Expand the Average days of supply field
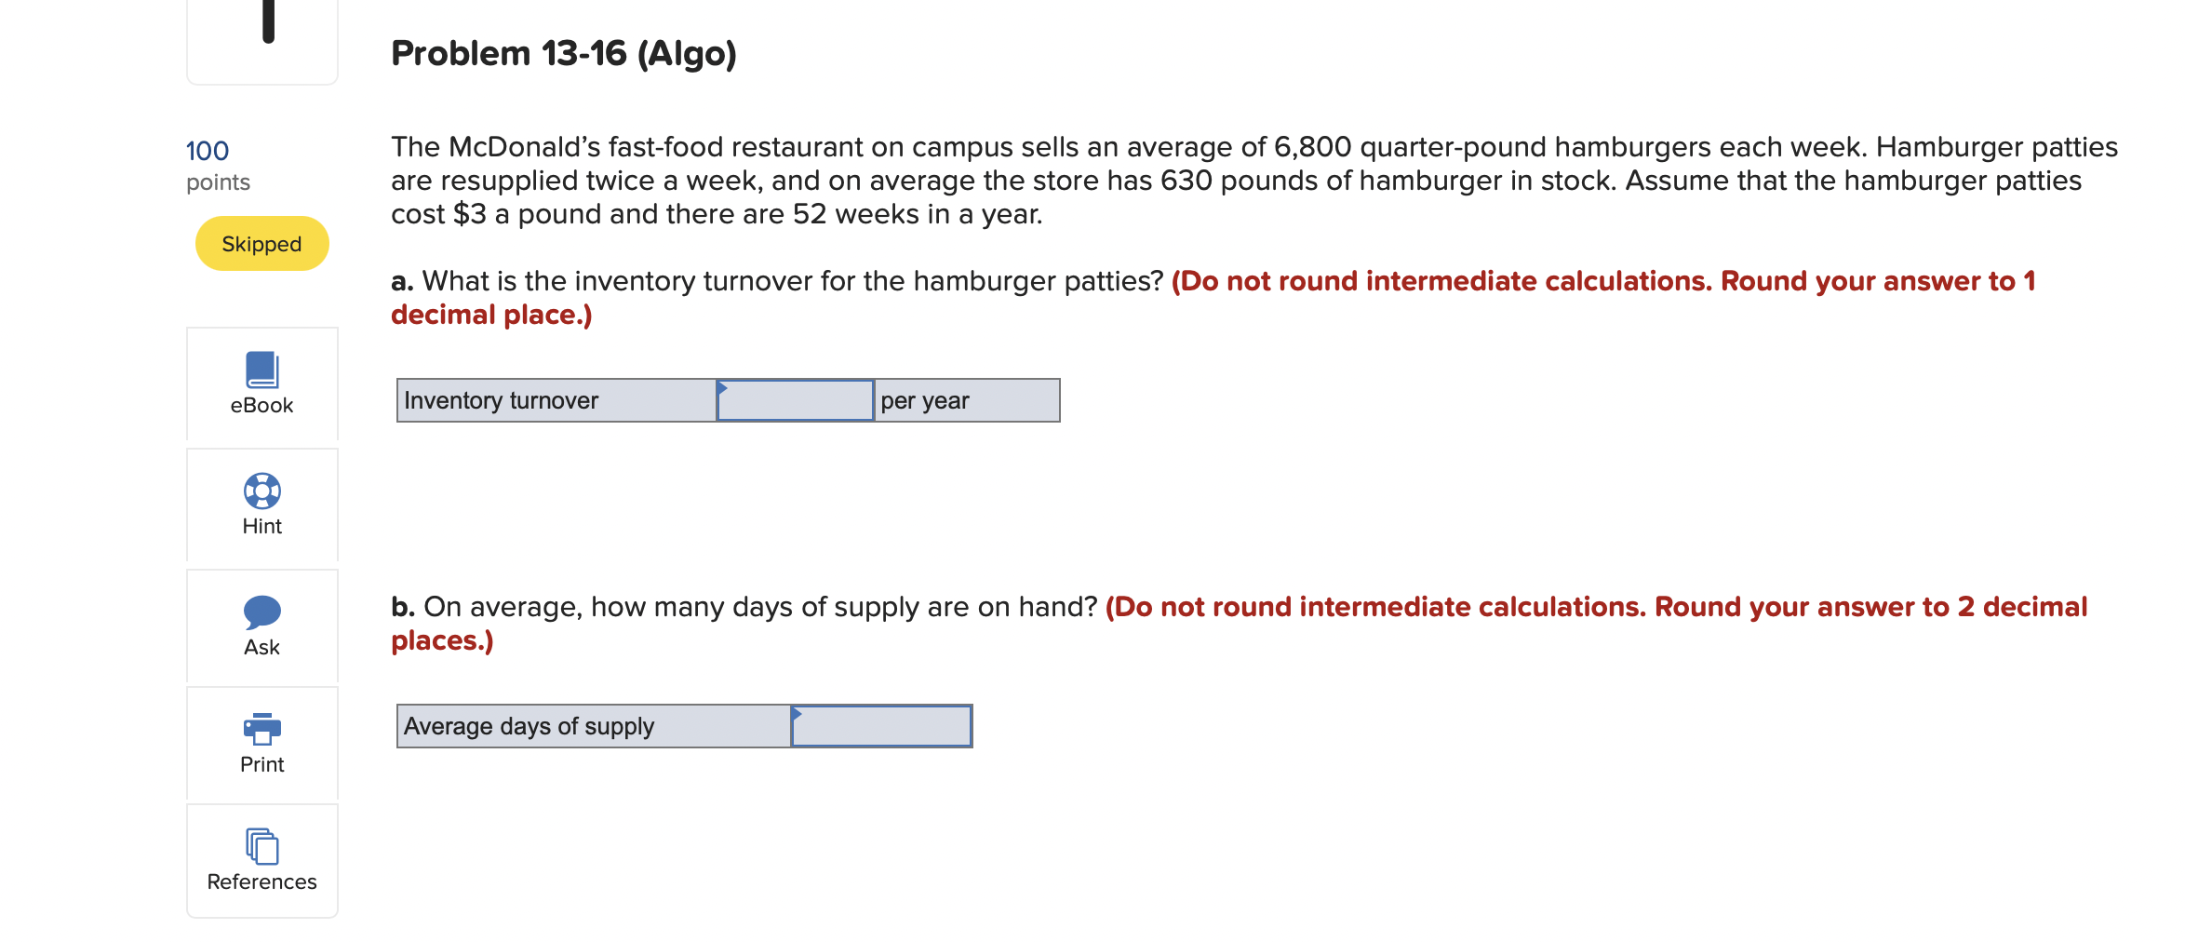The height and width of the screenshot is (942, 2185). 879,726
